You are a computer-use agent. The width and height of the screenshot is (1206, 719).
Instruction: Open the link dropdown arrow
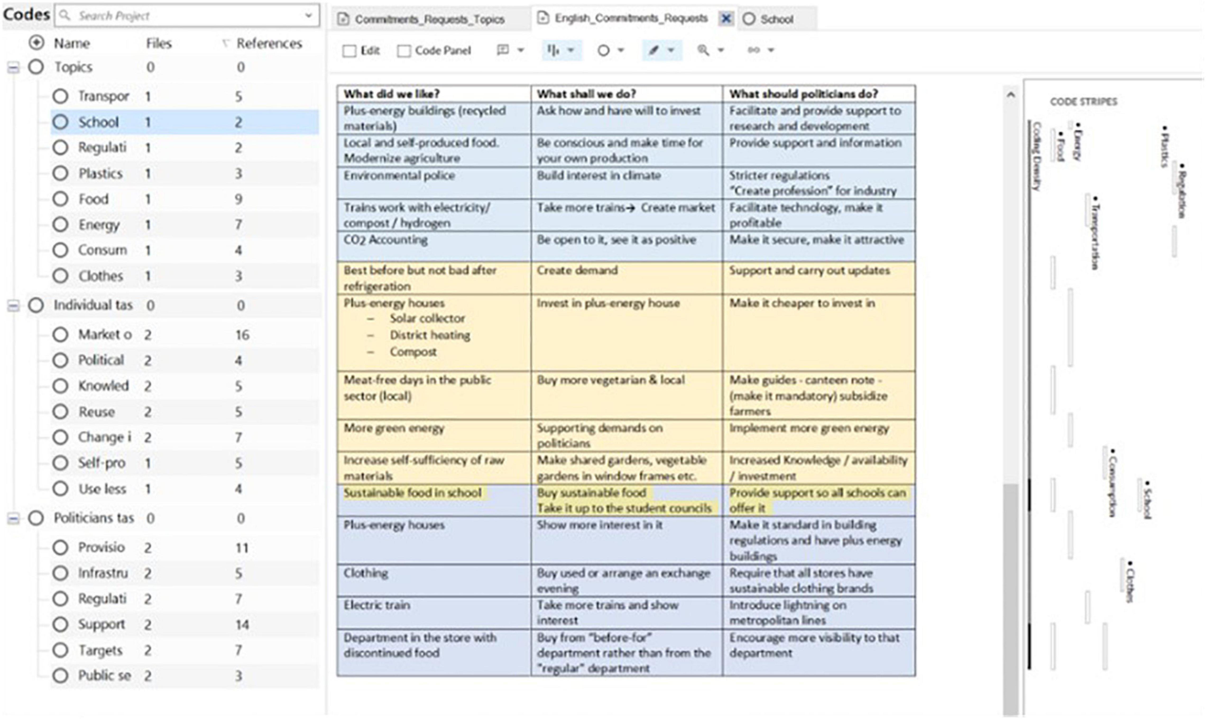coord(771,50)
